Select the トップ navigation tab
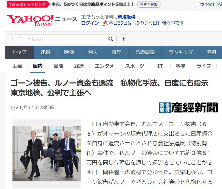Screen dimensions: 222x189 coord(19,53)
